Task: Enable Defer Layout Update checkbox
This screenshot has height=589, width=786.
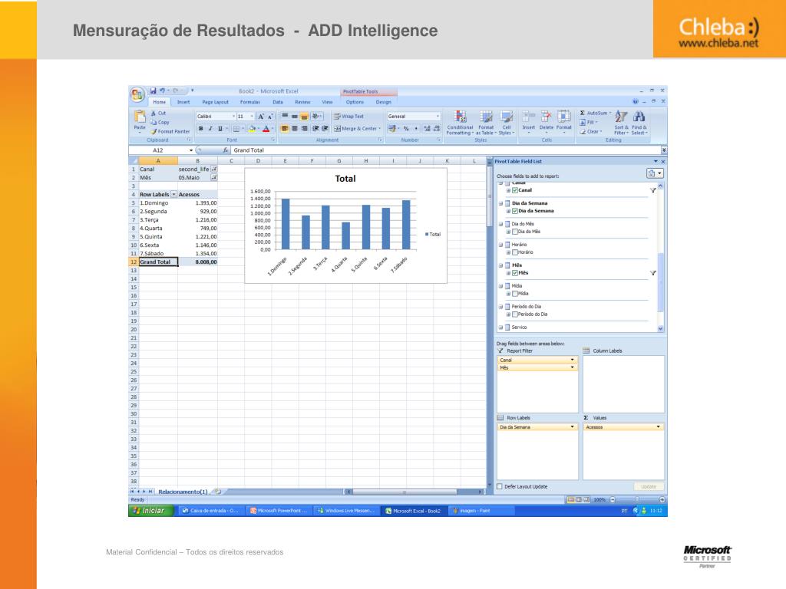Action: pos(499,486)
